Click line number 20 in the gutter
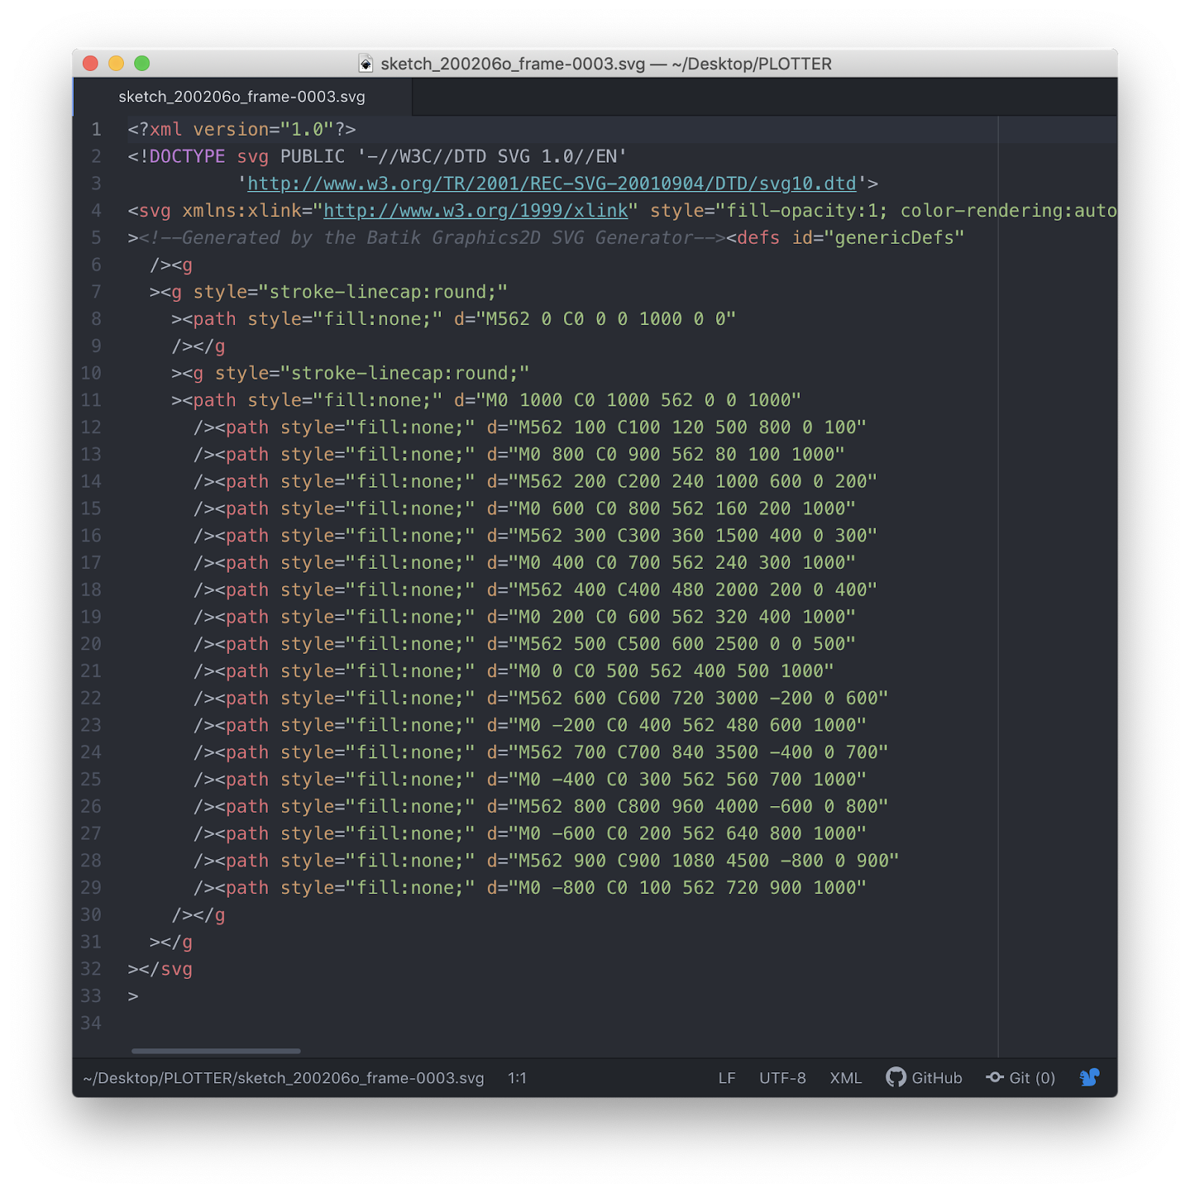The width and height of the screenshot is (1190, 1193). pos(91,644)
